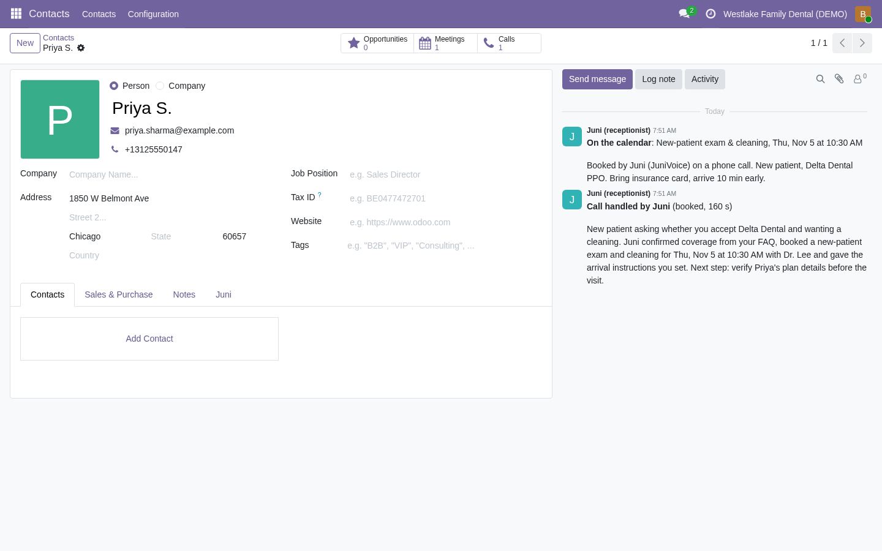The width and height of the screenshot is (882, 551).
Task: Follow the Contacts breadcrumb link
Action: [58, 37]
